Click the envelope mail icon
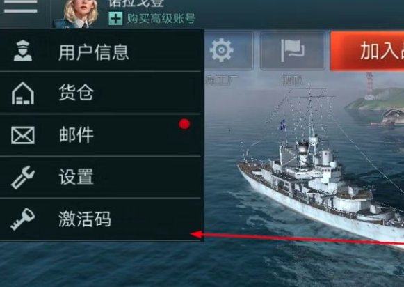This screenshot has width=404, height=287. click(23, 135)
